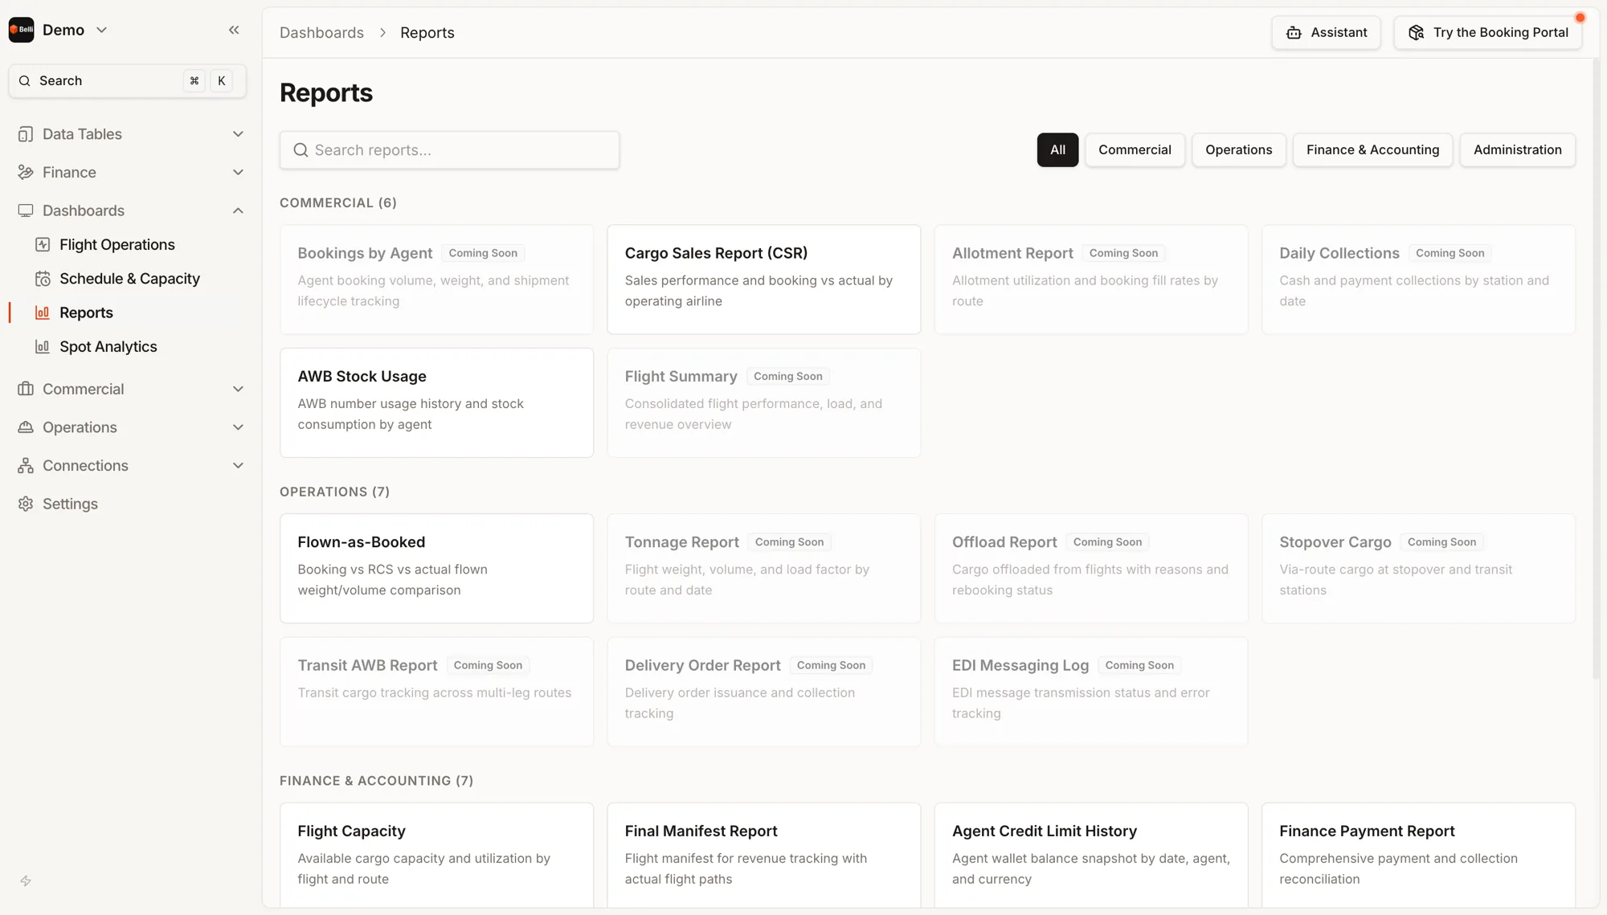Click the sidebar Search box
This screenshot has height=915, width=1607.
pos(127,81)
